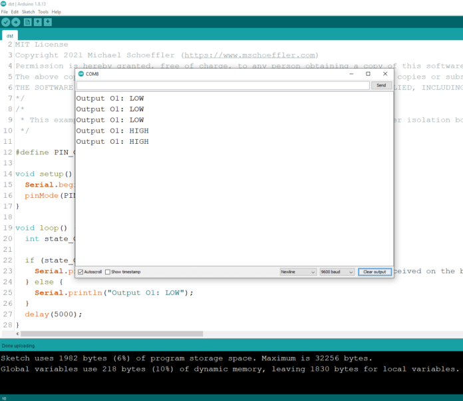Click the Arduino logo in the COM8 title bar

coord(81,74)
